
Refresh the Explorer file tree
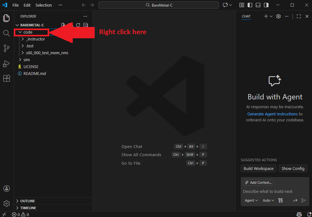click(78, 25)
